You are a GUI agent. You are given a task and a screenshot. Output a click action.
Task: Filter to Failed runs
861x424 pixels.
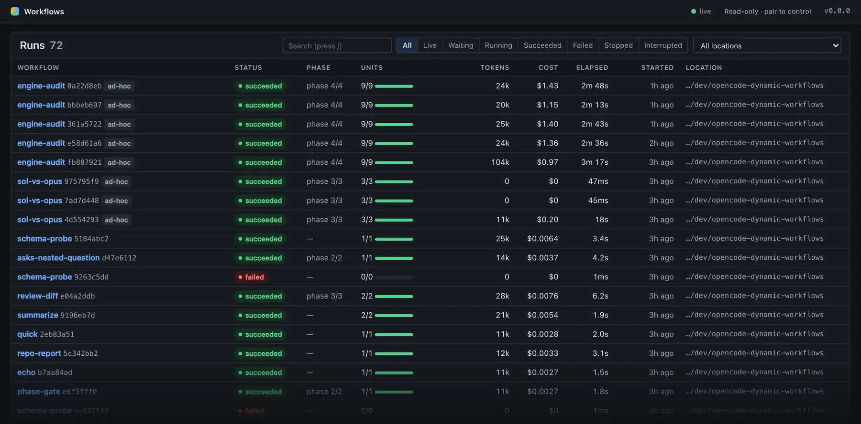[583, 45]
